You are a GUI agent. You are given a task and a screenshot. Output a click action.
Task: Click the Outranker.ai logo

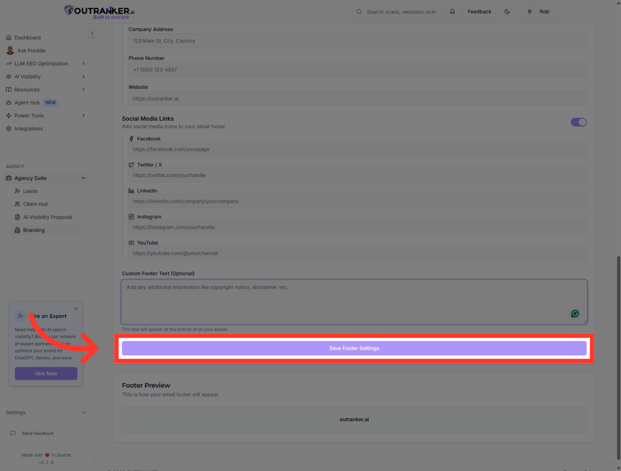tap(100, 12)
